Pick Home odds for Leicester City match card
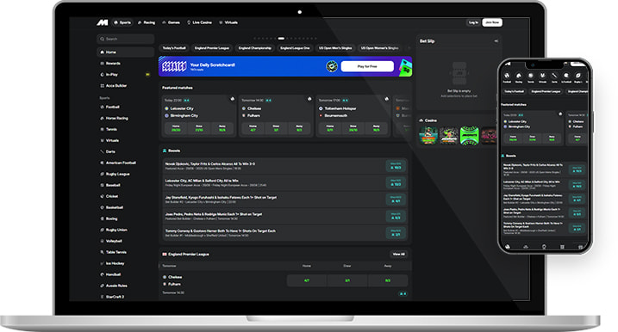 tap(176, 128)
